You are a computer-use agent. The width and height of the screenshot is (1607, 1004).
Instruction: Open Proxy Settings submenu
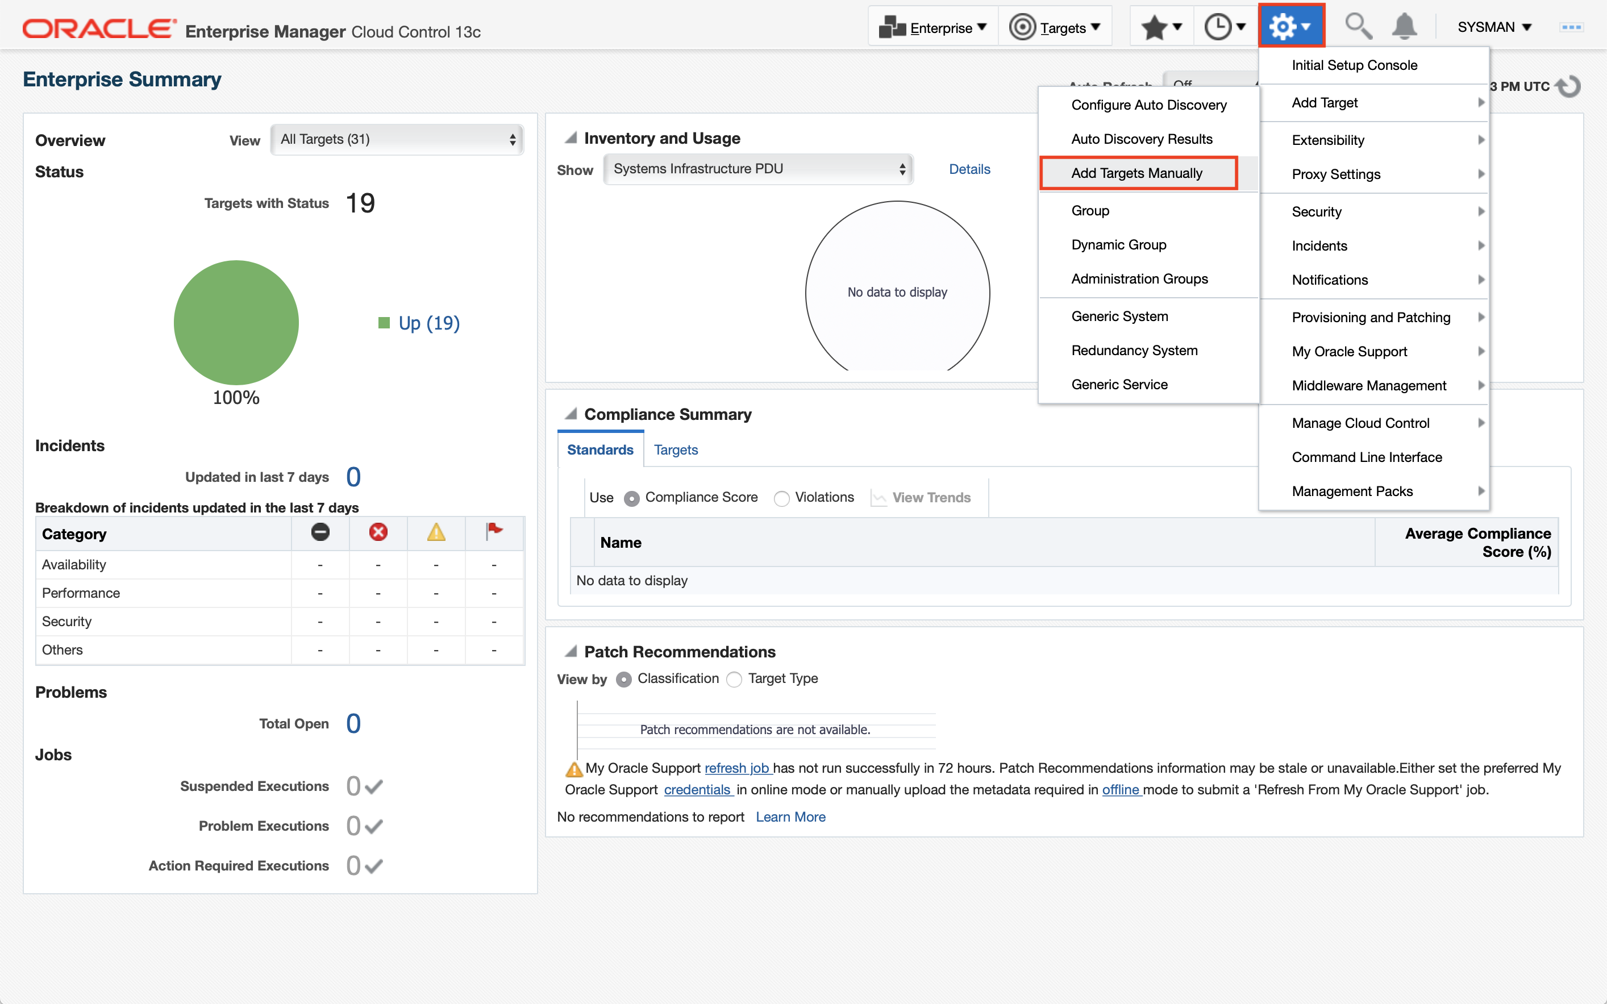tap(1374, 174)
